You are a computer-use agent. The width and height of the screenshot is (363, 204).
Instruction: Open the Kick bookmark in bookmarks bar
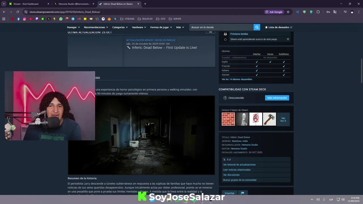[x=43, y=19]
